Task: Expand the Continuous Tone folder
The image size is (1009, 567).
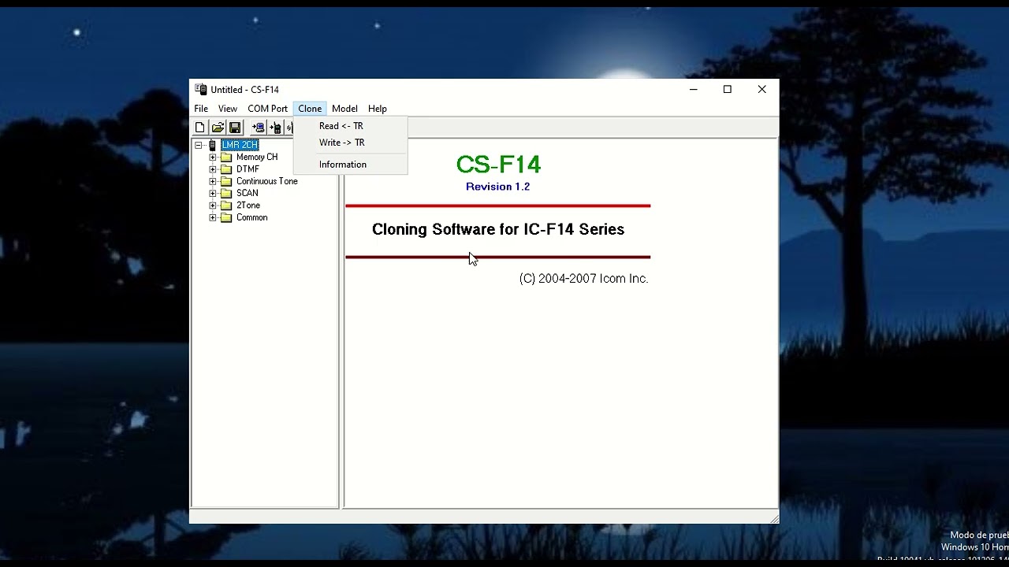Action: tap(213, 181)
